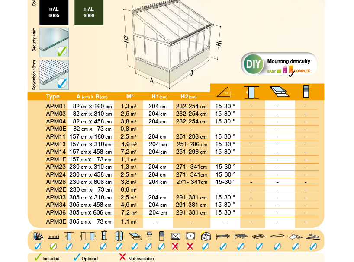Click black check on Complex difficulty level

(x=291, y=74)
